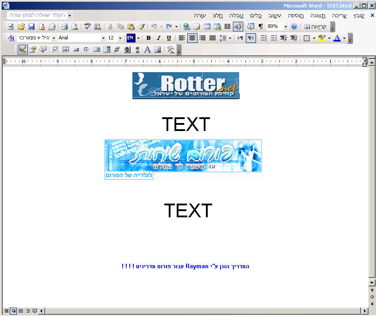Open the Microsoft Word Help icon
376x316 pixels.
294,27
